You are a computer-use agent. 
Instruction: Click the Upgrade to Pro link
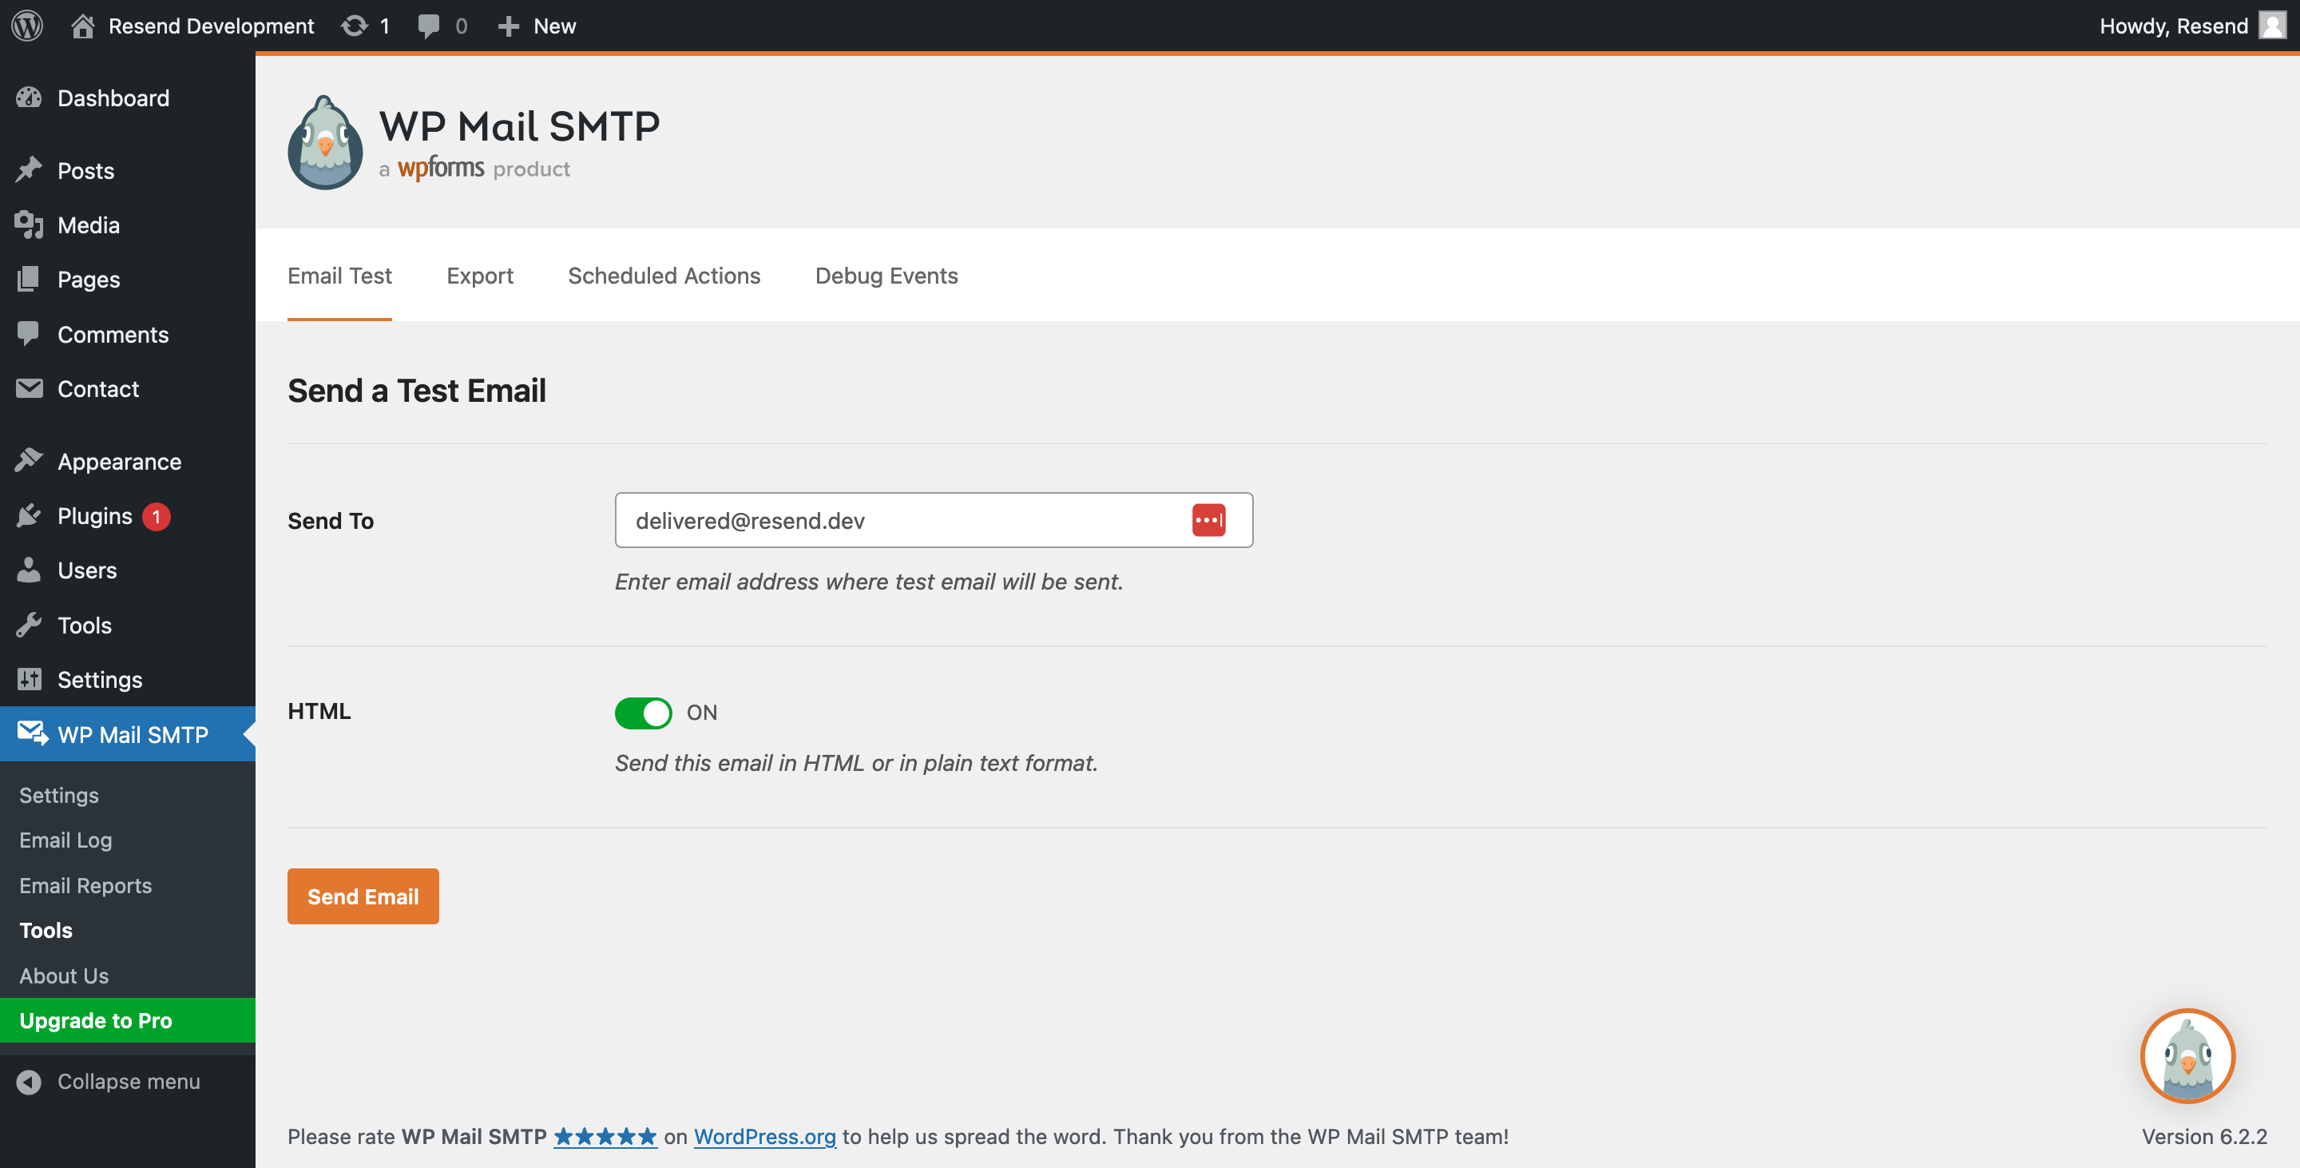[128, 1021]
